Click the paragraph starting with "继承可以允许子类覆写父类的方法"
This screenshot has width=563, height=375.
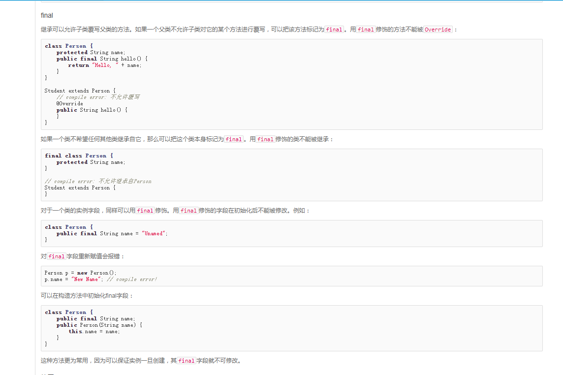pyautogui.click(x=249, y=30)
